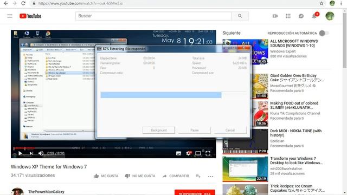Image resolution: width=347 pixels, height=195 pixels.
Task: Open Trick Recipes: Ice Cream Cupcakes title
Action: point(297,188)
